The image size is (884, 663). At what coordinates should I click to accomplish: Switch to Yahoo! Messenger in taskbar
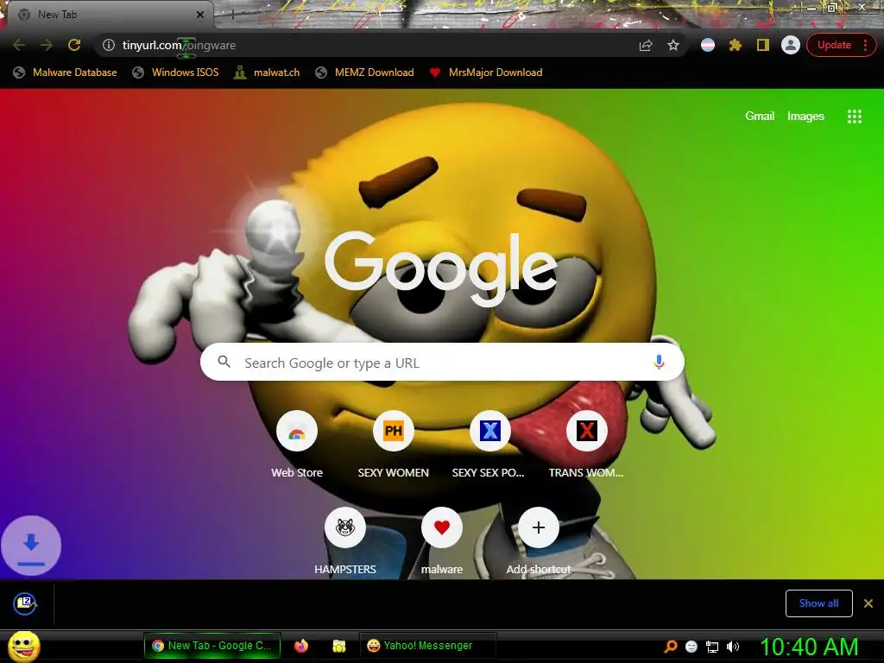pyautogui.click(x=427, y=646)
